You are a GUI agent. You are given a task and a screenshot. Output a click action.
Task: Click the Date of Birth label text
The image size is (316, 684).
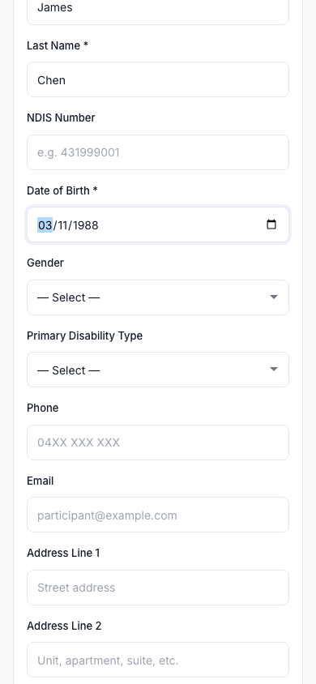coord(62,190)
